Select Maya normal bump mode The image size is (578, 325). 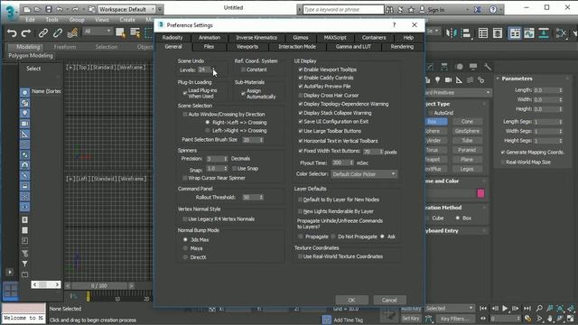click(x=185, y=248)
